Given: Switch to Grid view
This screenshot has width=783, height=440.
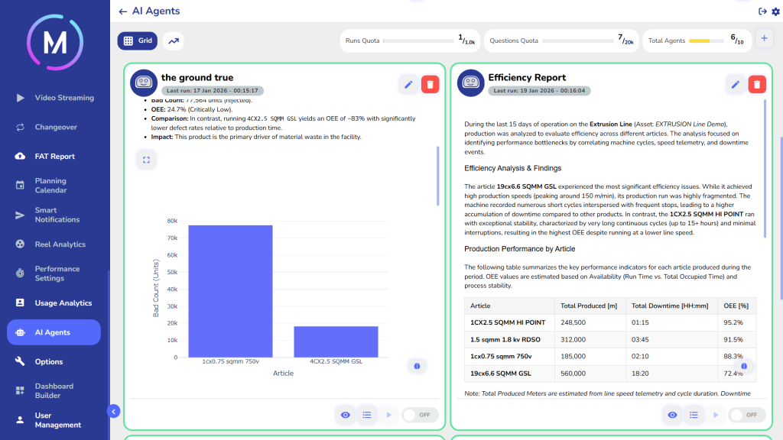Looking at the screenshot, I should tap(137, 40).
